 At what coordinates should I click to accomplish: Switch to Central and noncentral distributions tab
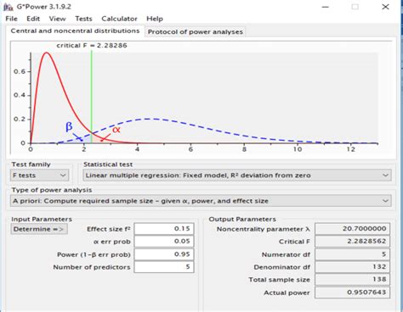pyautogui.click(x=75, y=31)
